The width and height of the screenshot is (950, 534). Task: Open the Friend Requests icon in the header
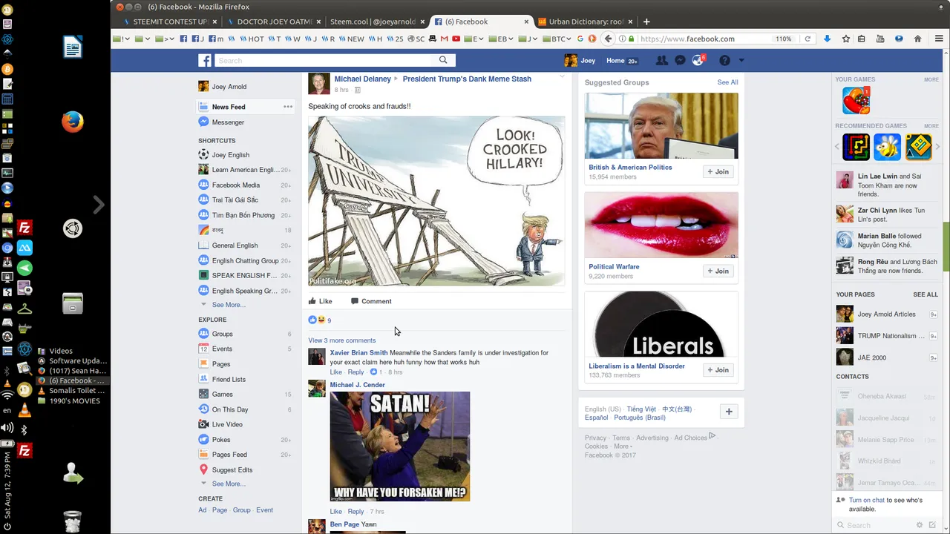661,61
